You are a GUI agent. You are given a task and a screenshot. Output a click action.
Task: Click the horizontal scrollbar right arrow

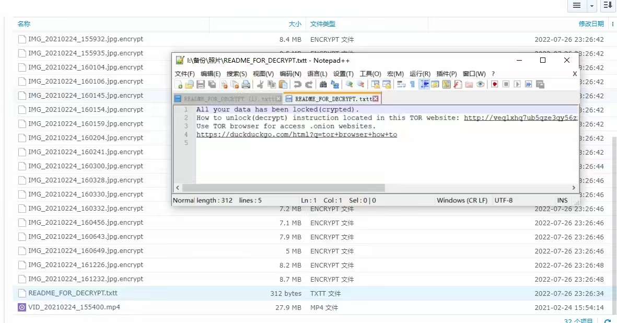point(574,188)
